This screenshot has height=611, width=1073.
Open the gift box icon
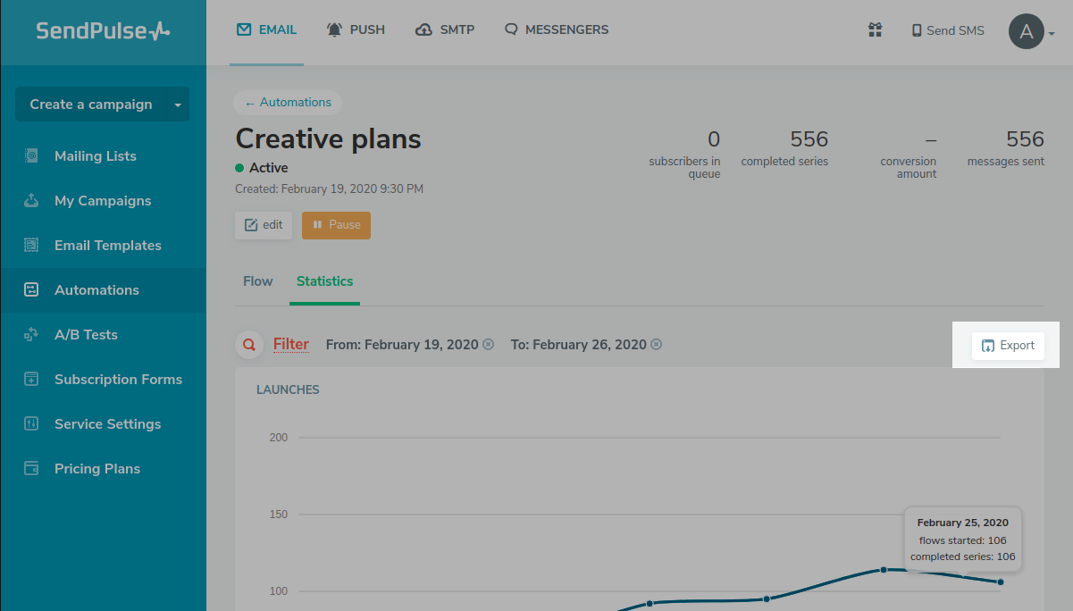876,30
